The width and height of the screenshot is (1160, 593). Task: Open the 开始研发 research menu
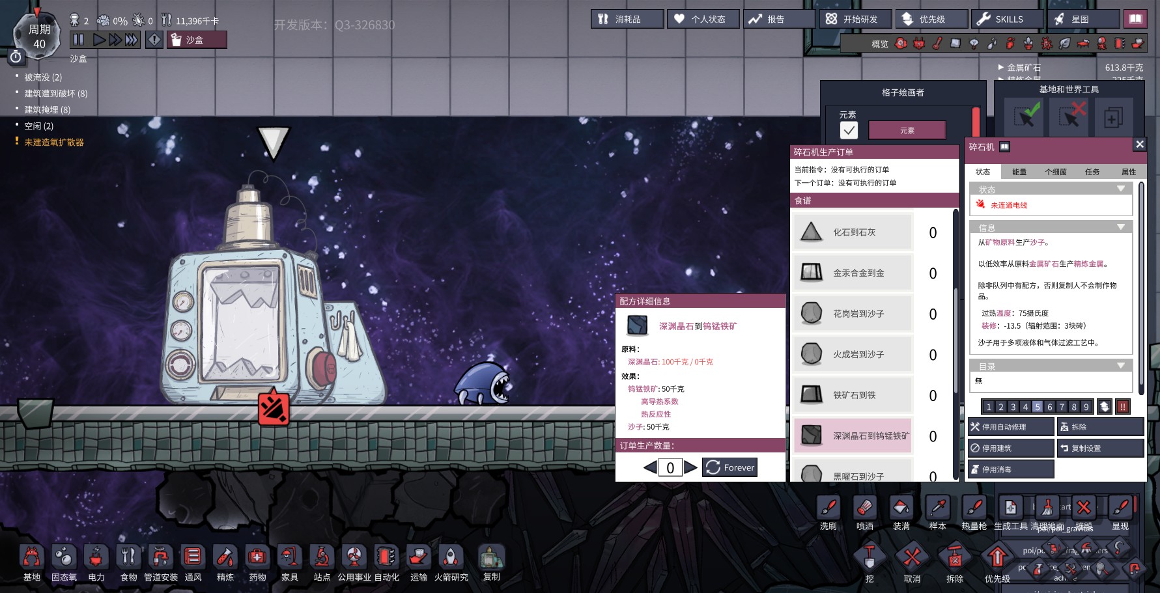pos(855,19)
